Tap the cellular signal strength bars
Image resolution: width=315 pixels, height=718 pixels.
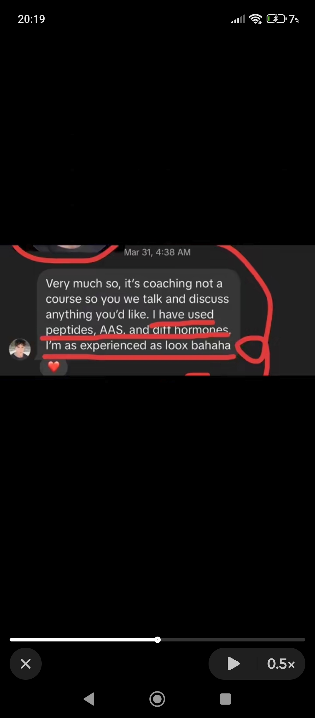click(x=238, y=19)
